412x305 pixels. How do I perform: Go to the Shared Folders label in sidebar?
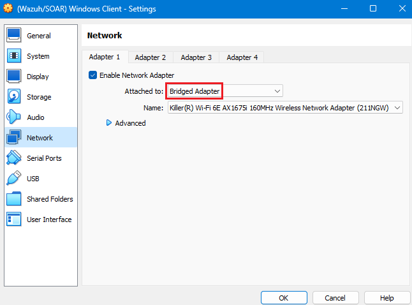(50, 199)
